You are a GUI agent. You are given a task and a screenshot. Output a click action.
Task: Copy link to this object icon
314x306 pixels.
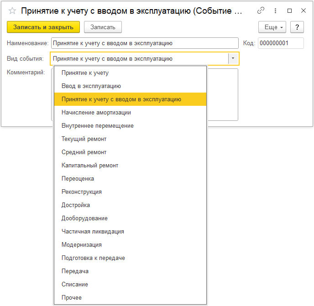pos(261,10)
